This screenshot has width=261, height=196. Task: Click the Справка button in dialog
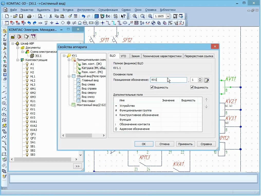[x=206, y=144]
